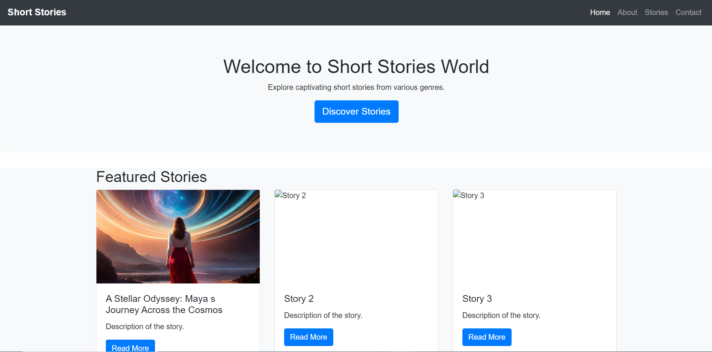This screenshot has width=712, height=352.
Task: Select the title A Stellar Odyssey
Action: tap(164, 304)
